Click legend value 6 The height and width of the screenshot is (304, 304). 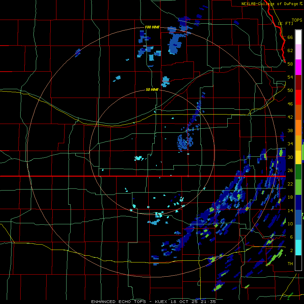pos(292,237)
